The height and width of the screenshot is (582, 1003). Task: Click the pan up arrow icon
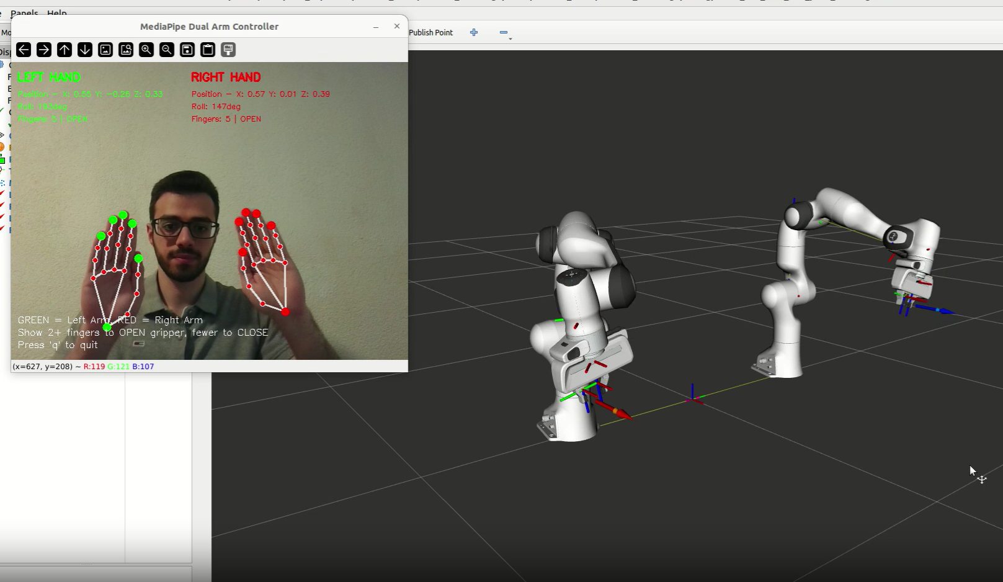65,50
